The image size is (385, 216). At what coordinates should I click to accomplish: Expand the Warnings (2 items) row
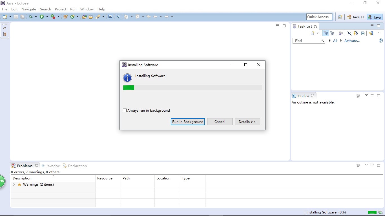coord(14,184)
